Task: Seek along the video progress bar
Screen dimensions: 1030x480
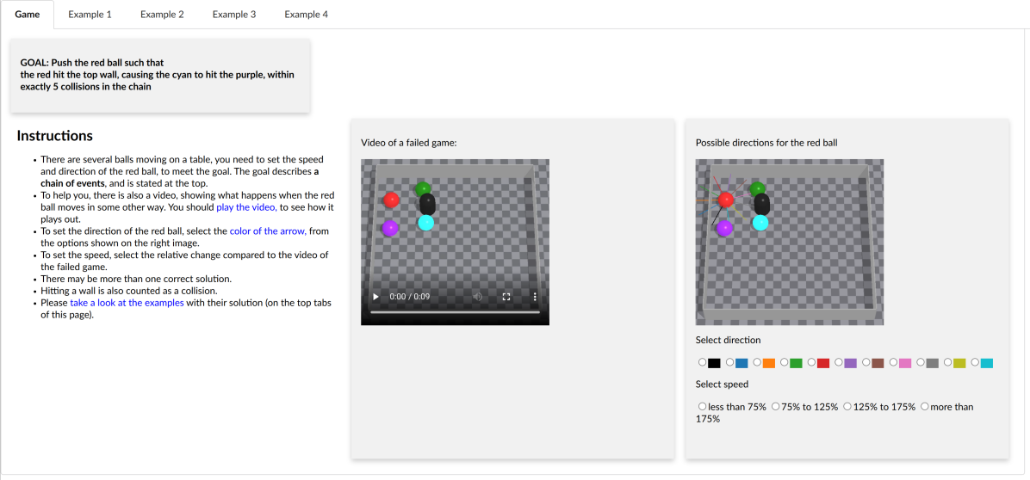Action: tap(455, 312)
